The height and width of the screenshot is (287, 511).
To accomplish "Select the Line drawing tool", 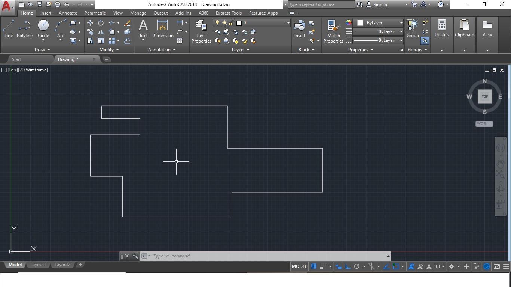I will 8,29.
